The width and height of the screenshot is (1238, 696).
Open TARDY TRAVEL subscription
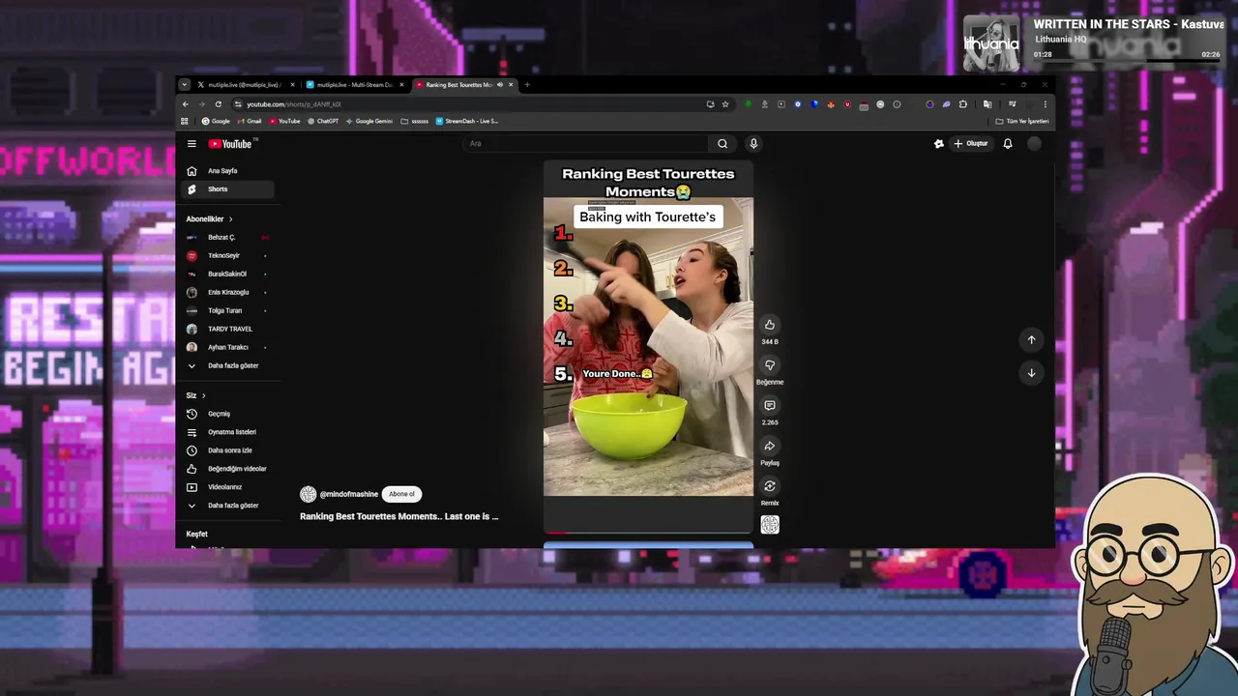click(228, 330)
